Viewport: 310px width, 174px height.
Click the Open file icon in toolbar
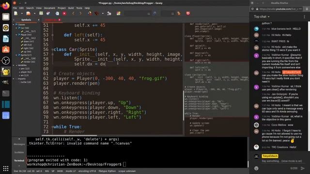click(29, 14)
